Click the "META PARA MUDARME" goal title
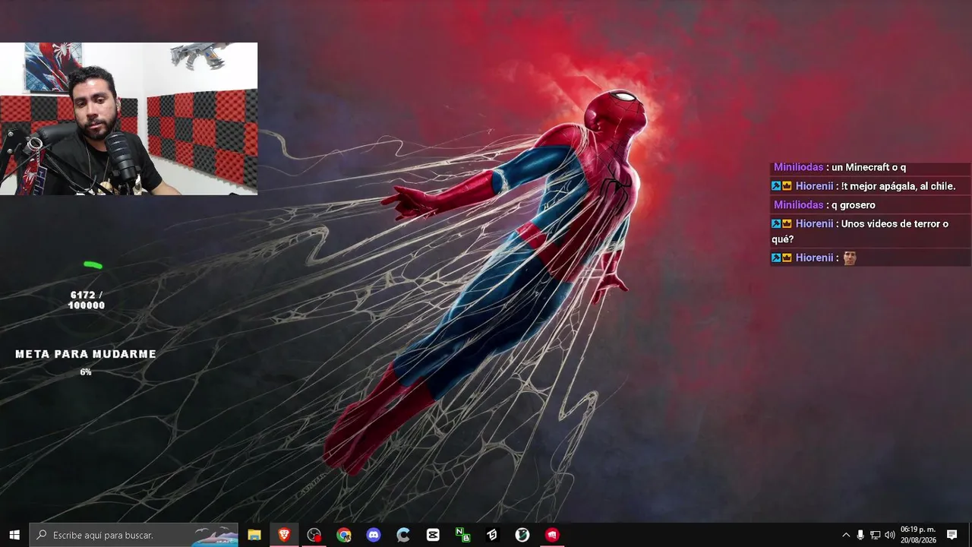This screenshot has height=547, width=972. point(86,354)
